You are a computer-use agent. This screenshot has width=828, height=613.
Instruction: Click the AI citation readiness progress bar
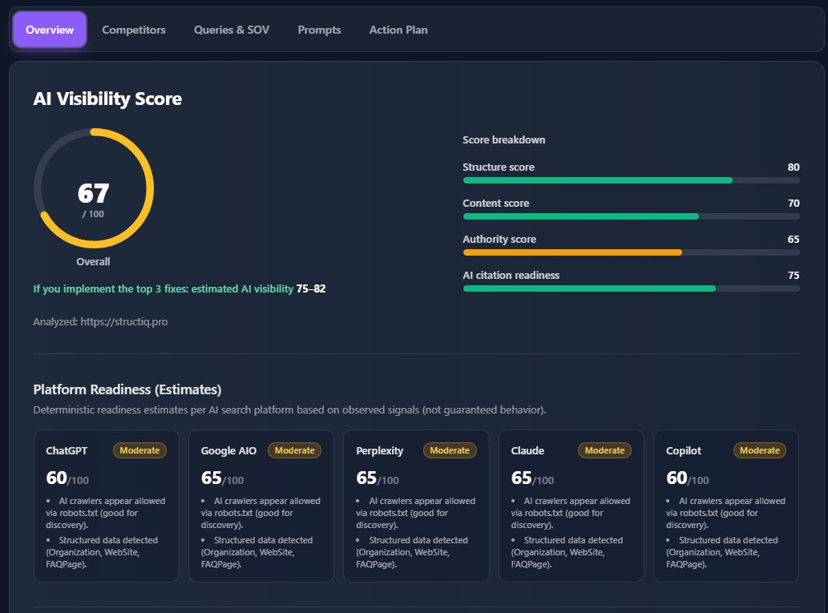[631, 288]
